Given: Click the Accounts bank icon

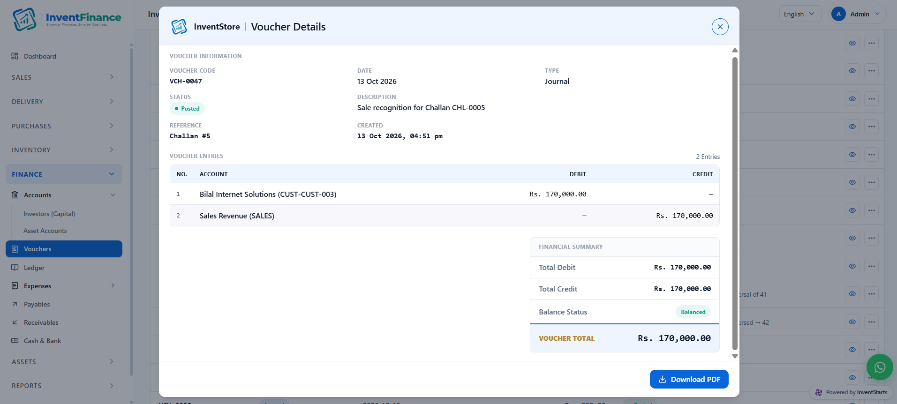Looking at the screenshot, I should tap(15, 195).
